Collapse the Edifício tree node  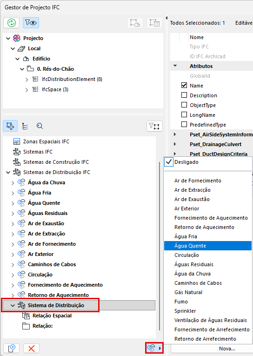pos(18,59)
